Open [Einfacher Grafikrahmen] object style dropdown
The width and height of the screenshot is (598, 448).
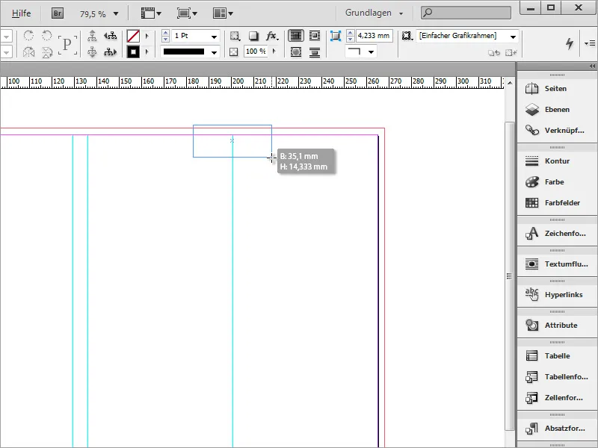pos(513,37)
